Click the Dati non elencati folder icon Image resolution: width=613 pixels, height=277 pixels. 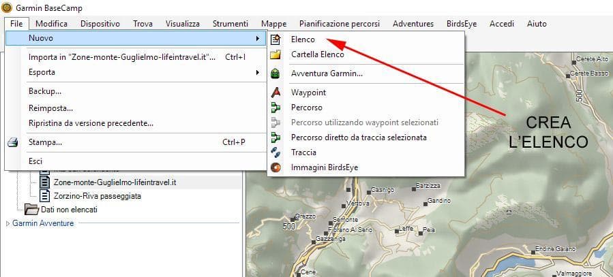[31, 210]
